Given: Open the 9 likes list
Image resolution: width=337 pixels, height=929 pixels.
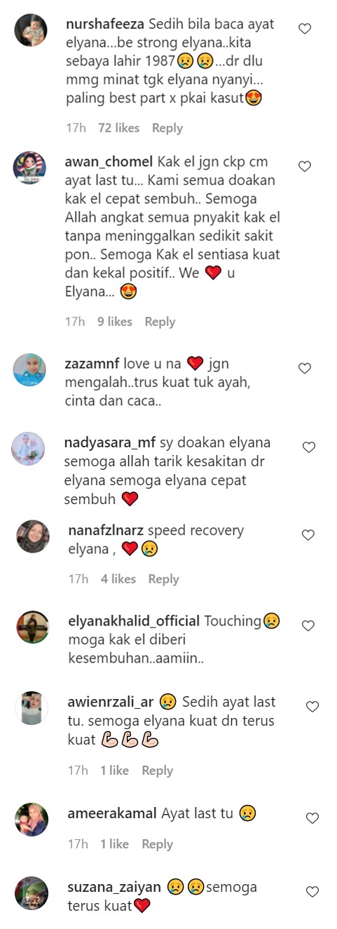Looking at the screenshot, I should 115,322.
